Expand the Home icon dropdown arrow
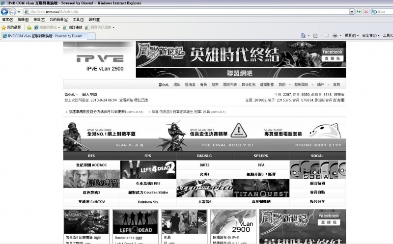The height and width of the screenshot is (244, 393). coord(309,35)
